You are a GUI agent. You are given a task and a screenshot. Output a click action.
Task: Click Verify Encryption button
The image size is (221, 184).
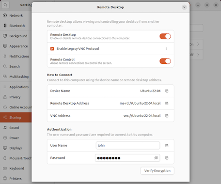tap(158, 171)
